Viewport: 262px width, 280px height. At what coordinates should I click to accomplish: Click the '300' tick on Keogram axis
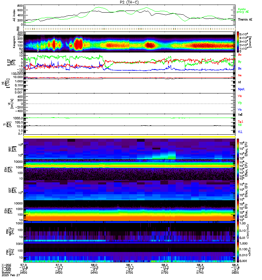coord(20,33)
